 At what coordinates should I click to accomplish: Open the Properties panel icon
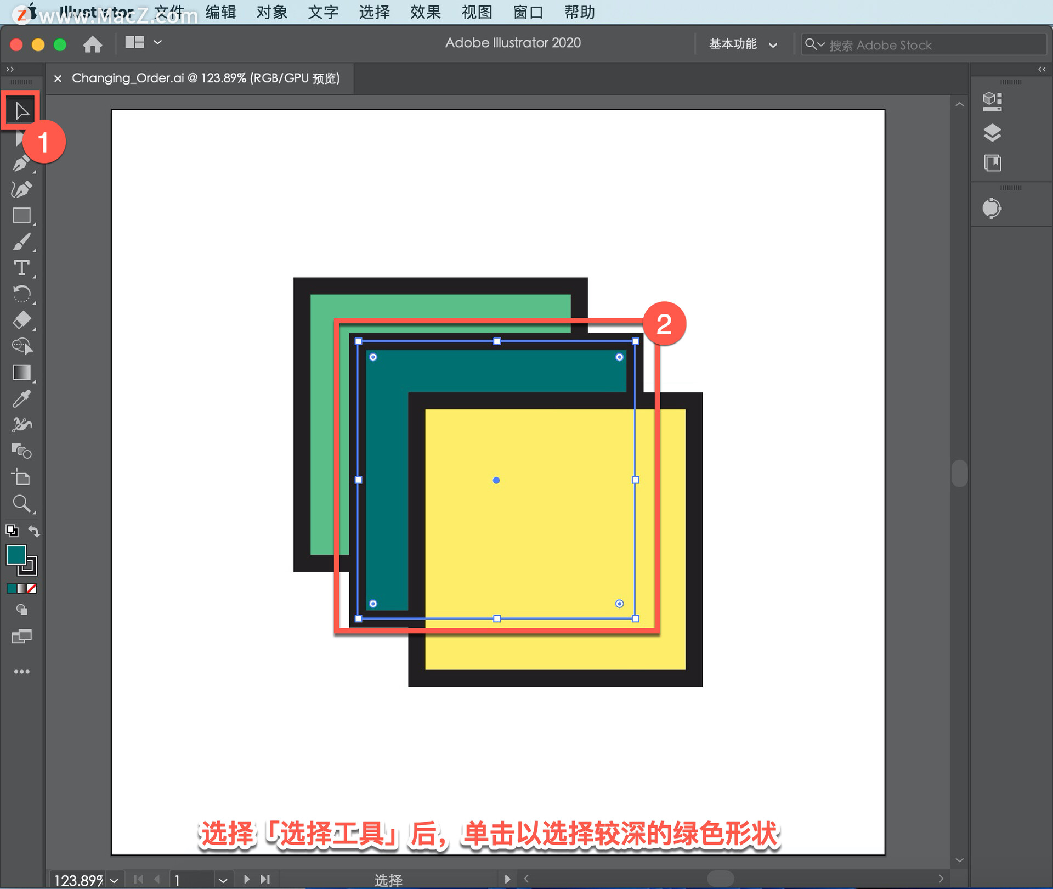992,102
